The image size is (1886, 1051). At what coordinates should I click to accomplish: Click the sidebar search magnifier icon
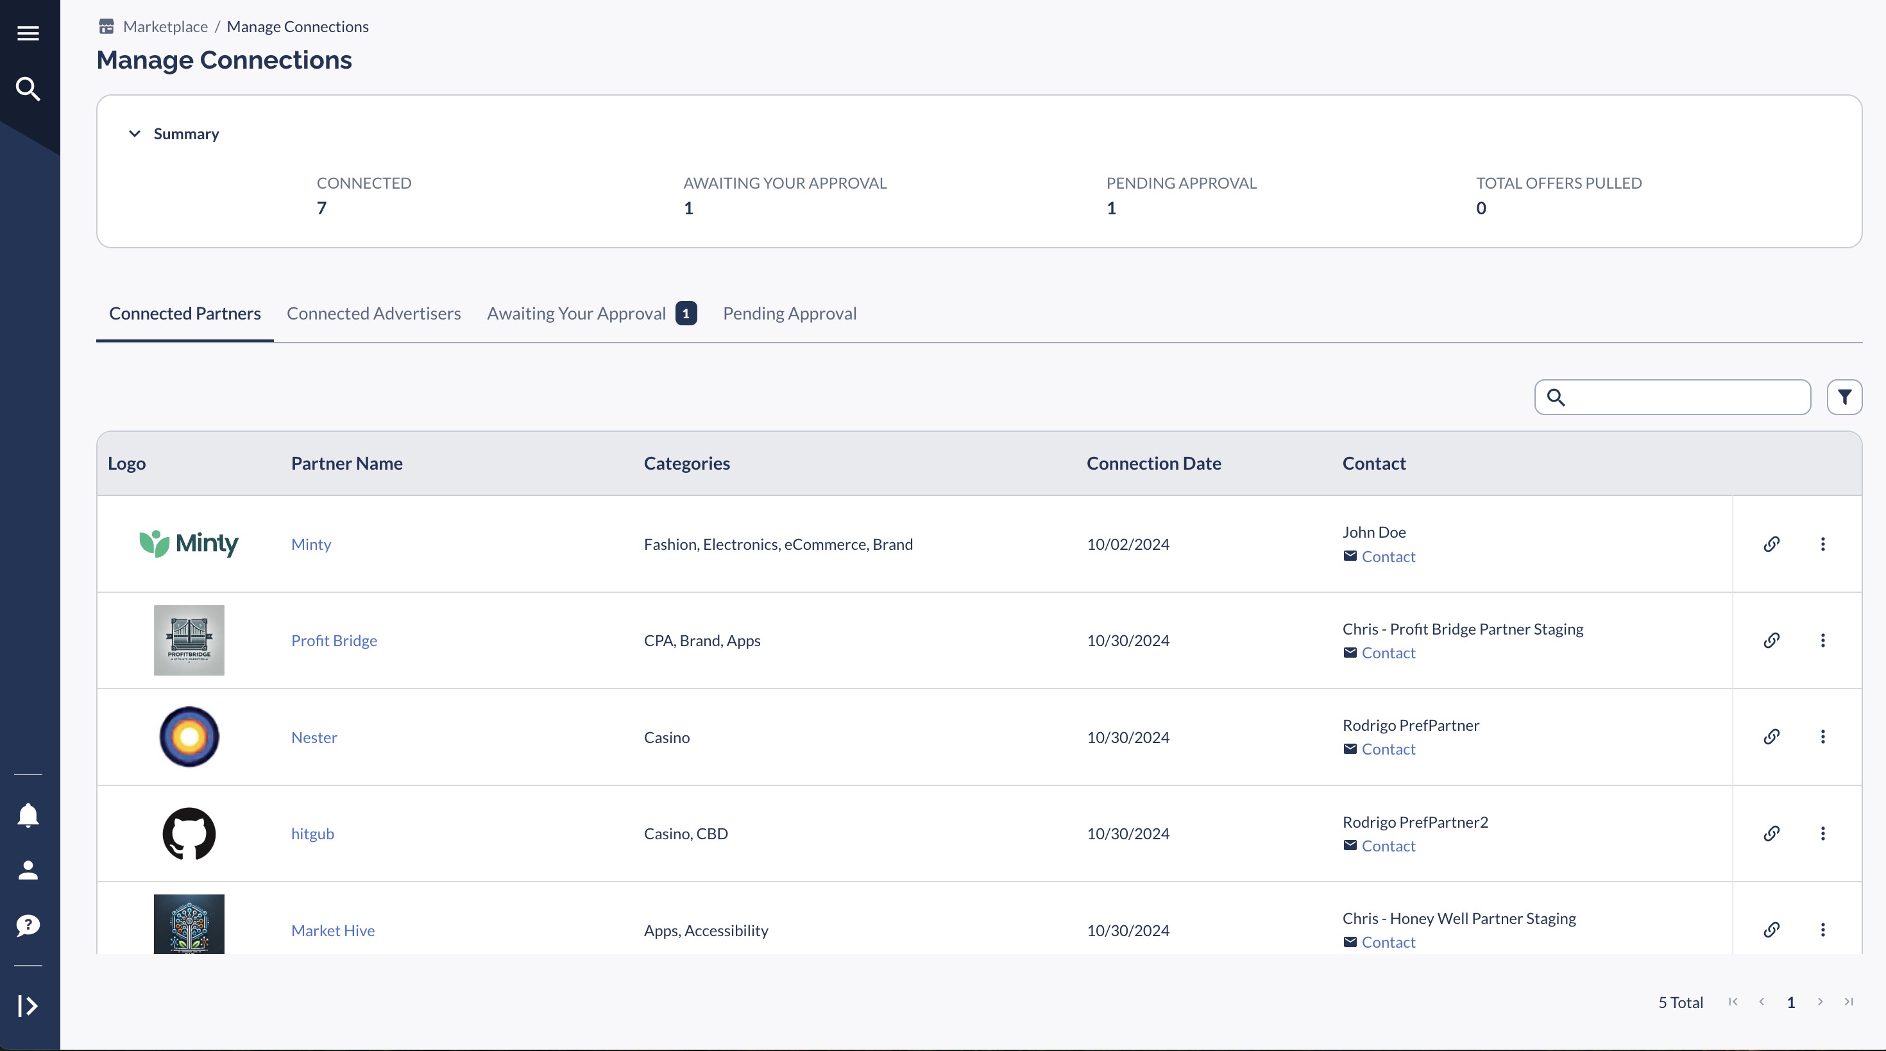[28, 89]
